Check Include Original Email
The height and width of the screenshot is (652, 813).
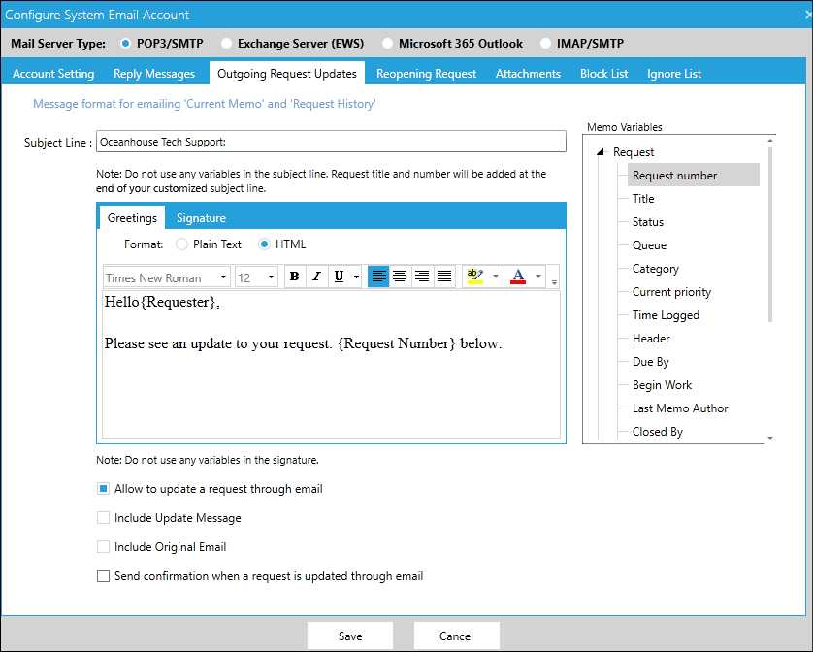click(x=103, y=546)
